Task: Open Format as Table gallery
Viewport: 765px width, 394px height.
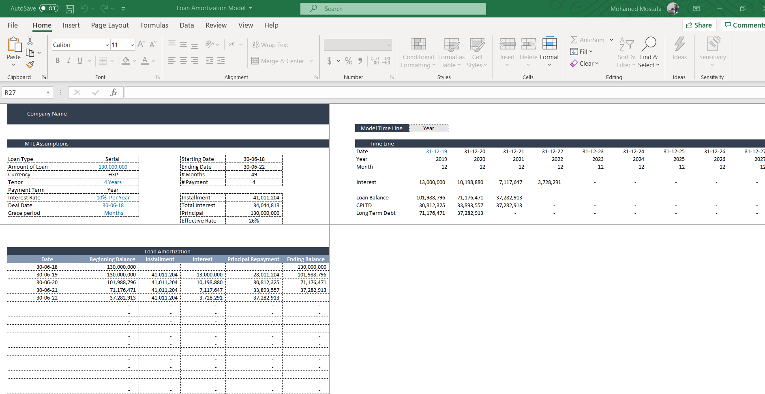Action: [x=451, y=53]
